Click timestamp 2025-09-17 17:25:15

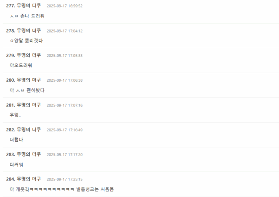click(65, 179)
